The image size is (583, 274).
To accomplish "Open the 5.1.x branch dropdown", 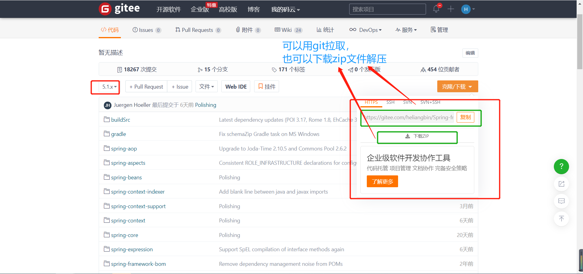I will pos(109,87).
